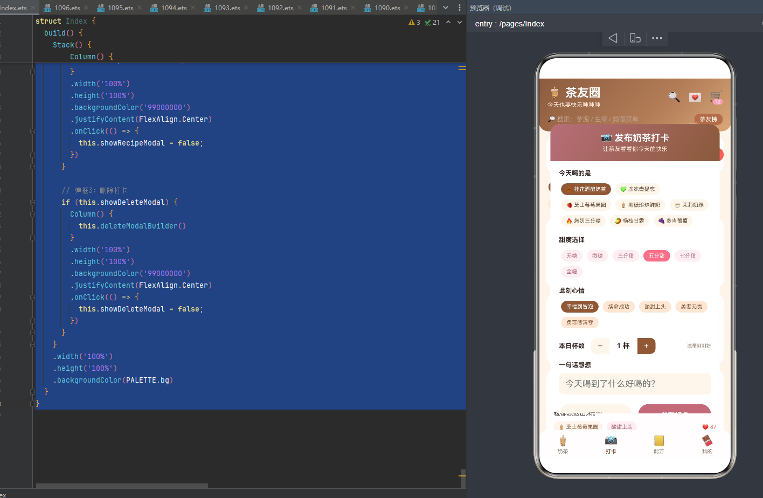Close the Index.ets tab

[x=33, y=8]
